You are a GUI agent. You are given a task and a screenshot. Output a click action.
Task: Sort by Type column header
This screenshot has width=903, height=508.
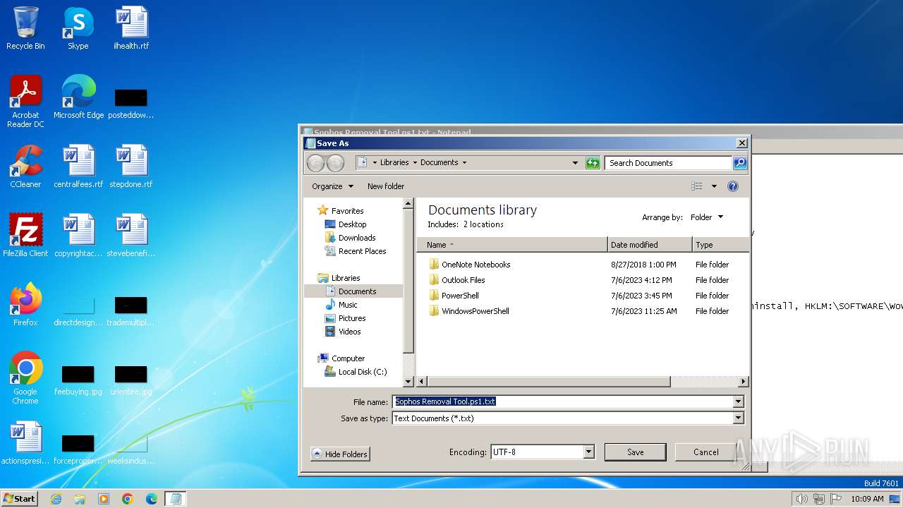[720, 245]
